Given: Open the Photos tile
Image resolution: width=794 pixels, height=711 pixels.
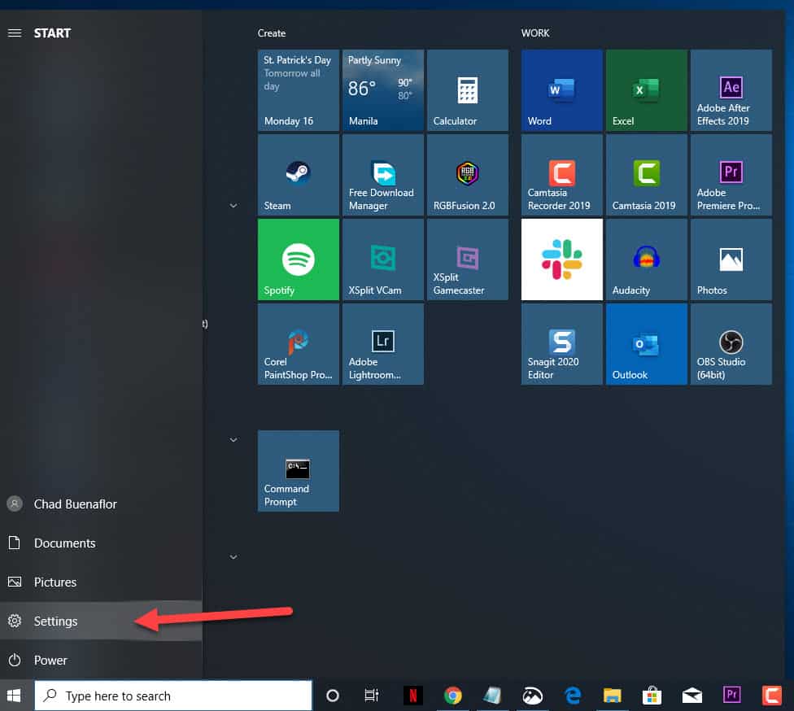Looking at the screenshot, I should pos(731,260).
